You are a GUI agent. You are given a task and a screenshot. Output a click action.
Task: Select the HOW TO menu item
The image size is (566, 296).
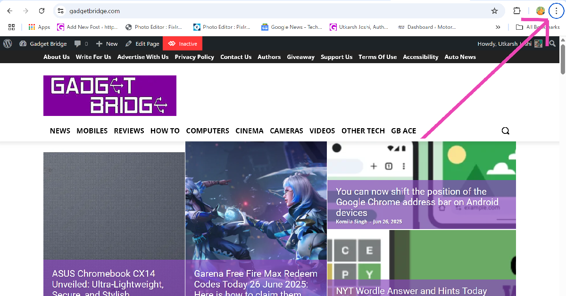tap(165, 131)
